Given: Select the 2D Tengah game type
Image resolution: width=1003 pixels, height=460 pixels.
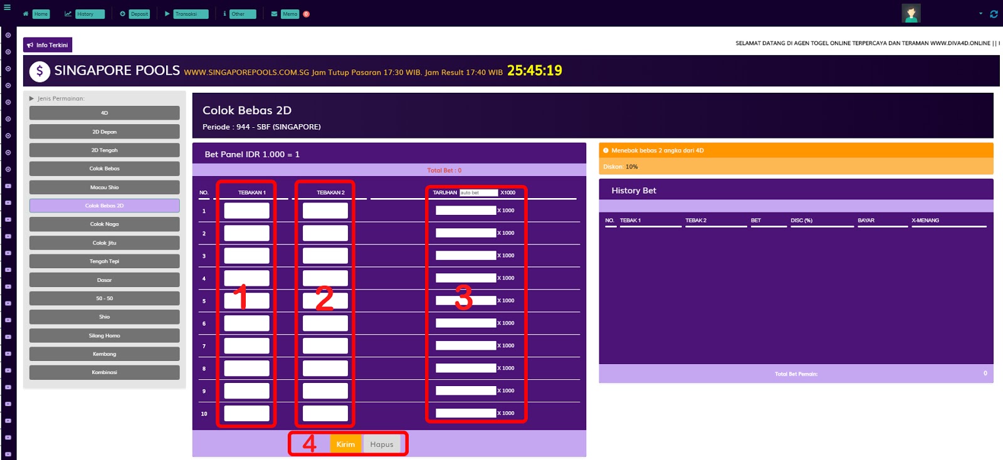Looking at the screenshot, I should click(104, 150).
